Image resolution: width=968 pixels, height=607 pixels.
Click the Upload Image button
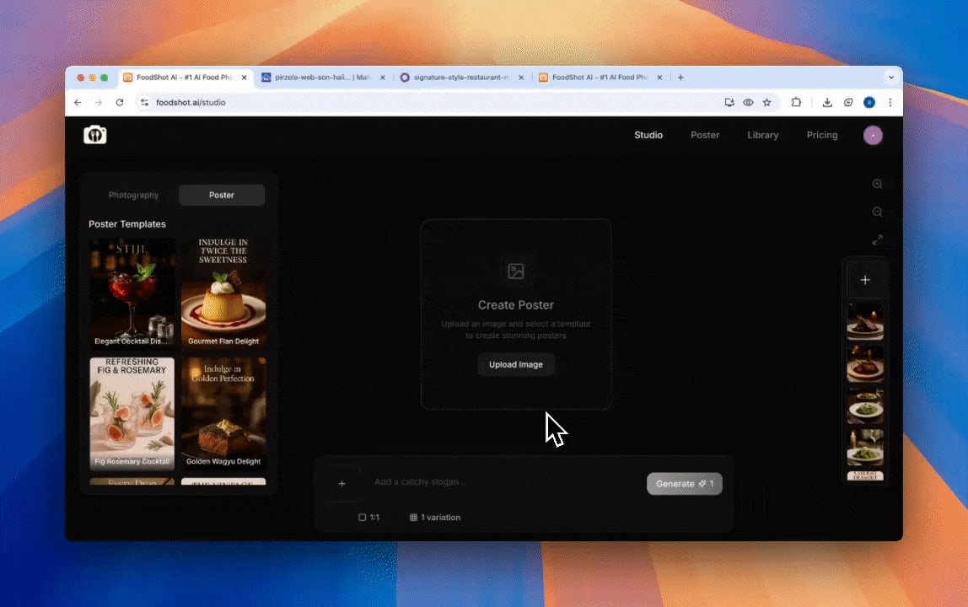(x=515, y=364)
